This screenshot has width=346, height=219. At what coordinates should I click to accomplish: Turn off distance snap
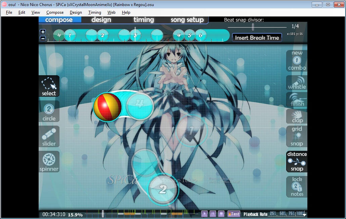[x=297, y=162]
